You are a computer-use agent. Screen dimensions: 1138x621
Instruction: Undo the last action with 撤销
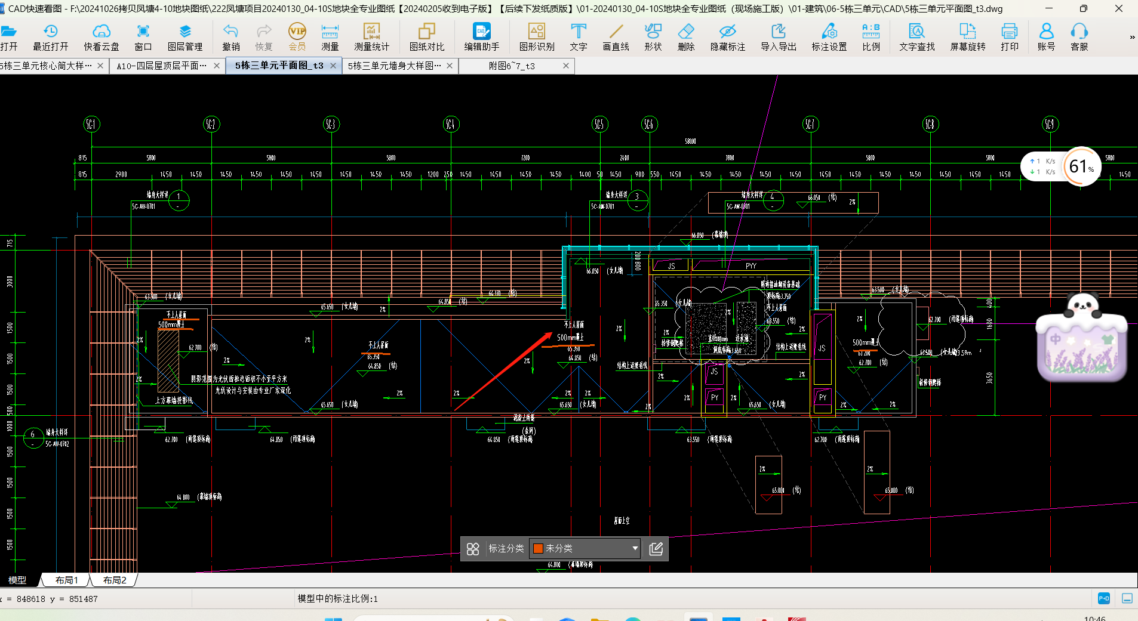pos(231,37)
